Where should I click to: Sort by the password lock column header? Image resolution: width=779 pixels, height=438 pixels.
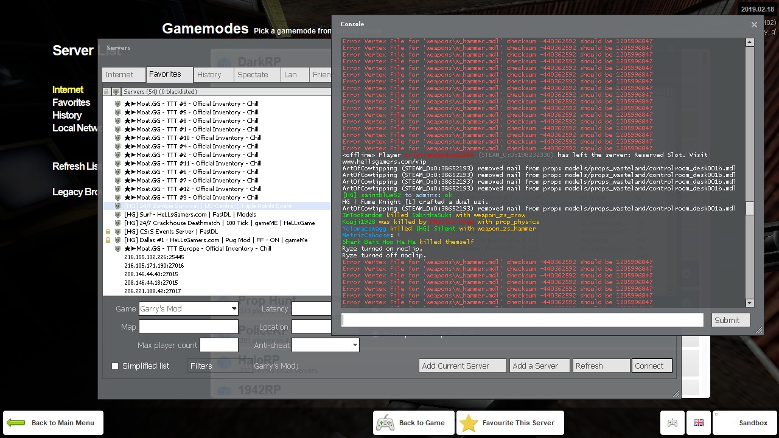tap(107, 91)
